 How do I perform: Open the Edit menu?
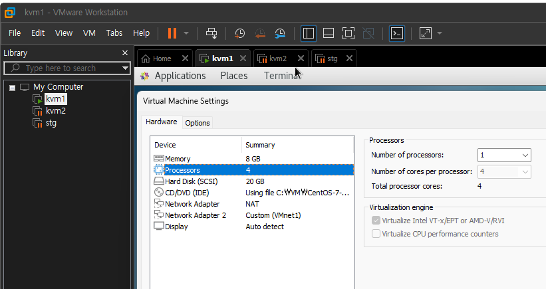38,33
